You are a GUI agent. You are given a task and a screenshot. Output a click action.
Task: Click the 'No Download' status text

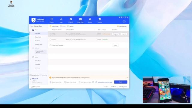(x=106, y=34)
